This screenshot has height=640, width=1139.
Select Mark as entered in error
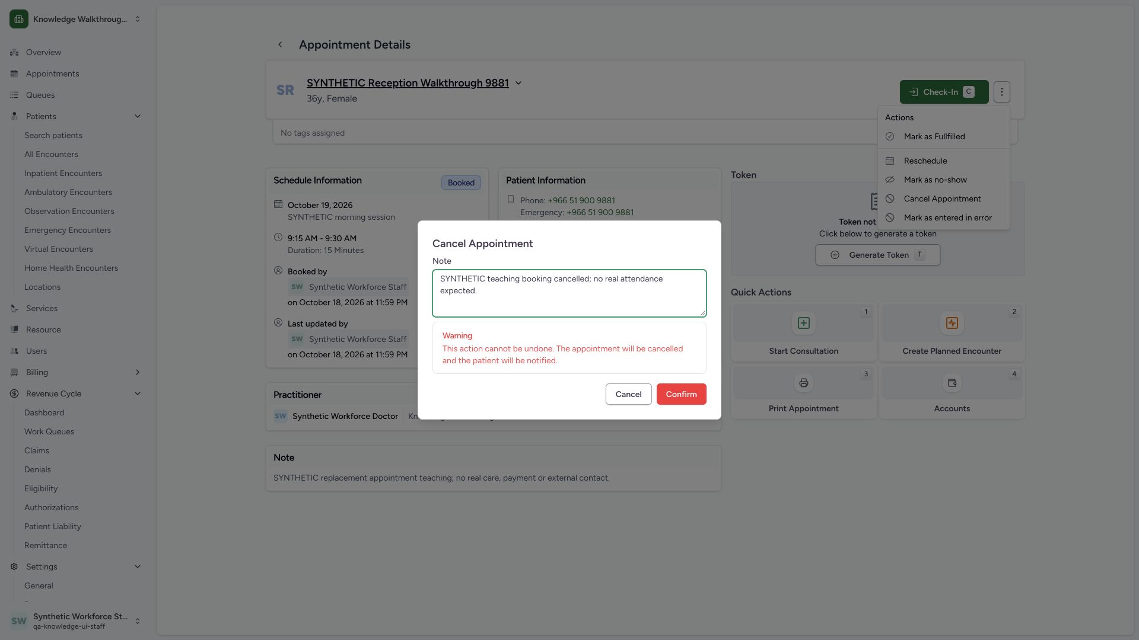(943, 217)
